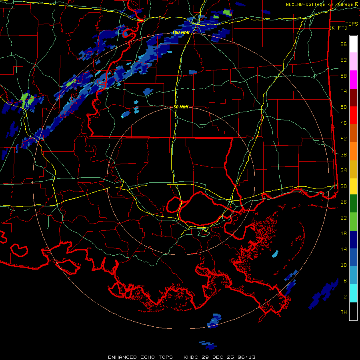The height and width of the screenshot is (360, 360).
Task: Pick the medium blue legend swatch
Action: click(x=353, y=257)
